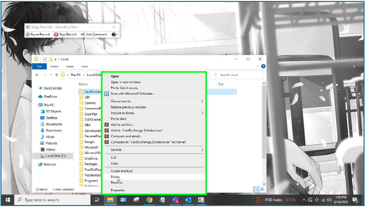Viewport: 365px width, 207px height.
Task: Choose Copy in the context menu
Action: tap(154, 163)
